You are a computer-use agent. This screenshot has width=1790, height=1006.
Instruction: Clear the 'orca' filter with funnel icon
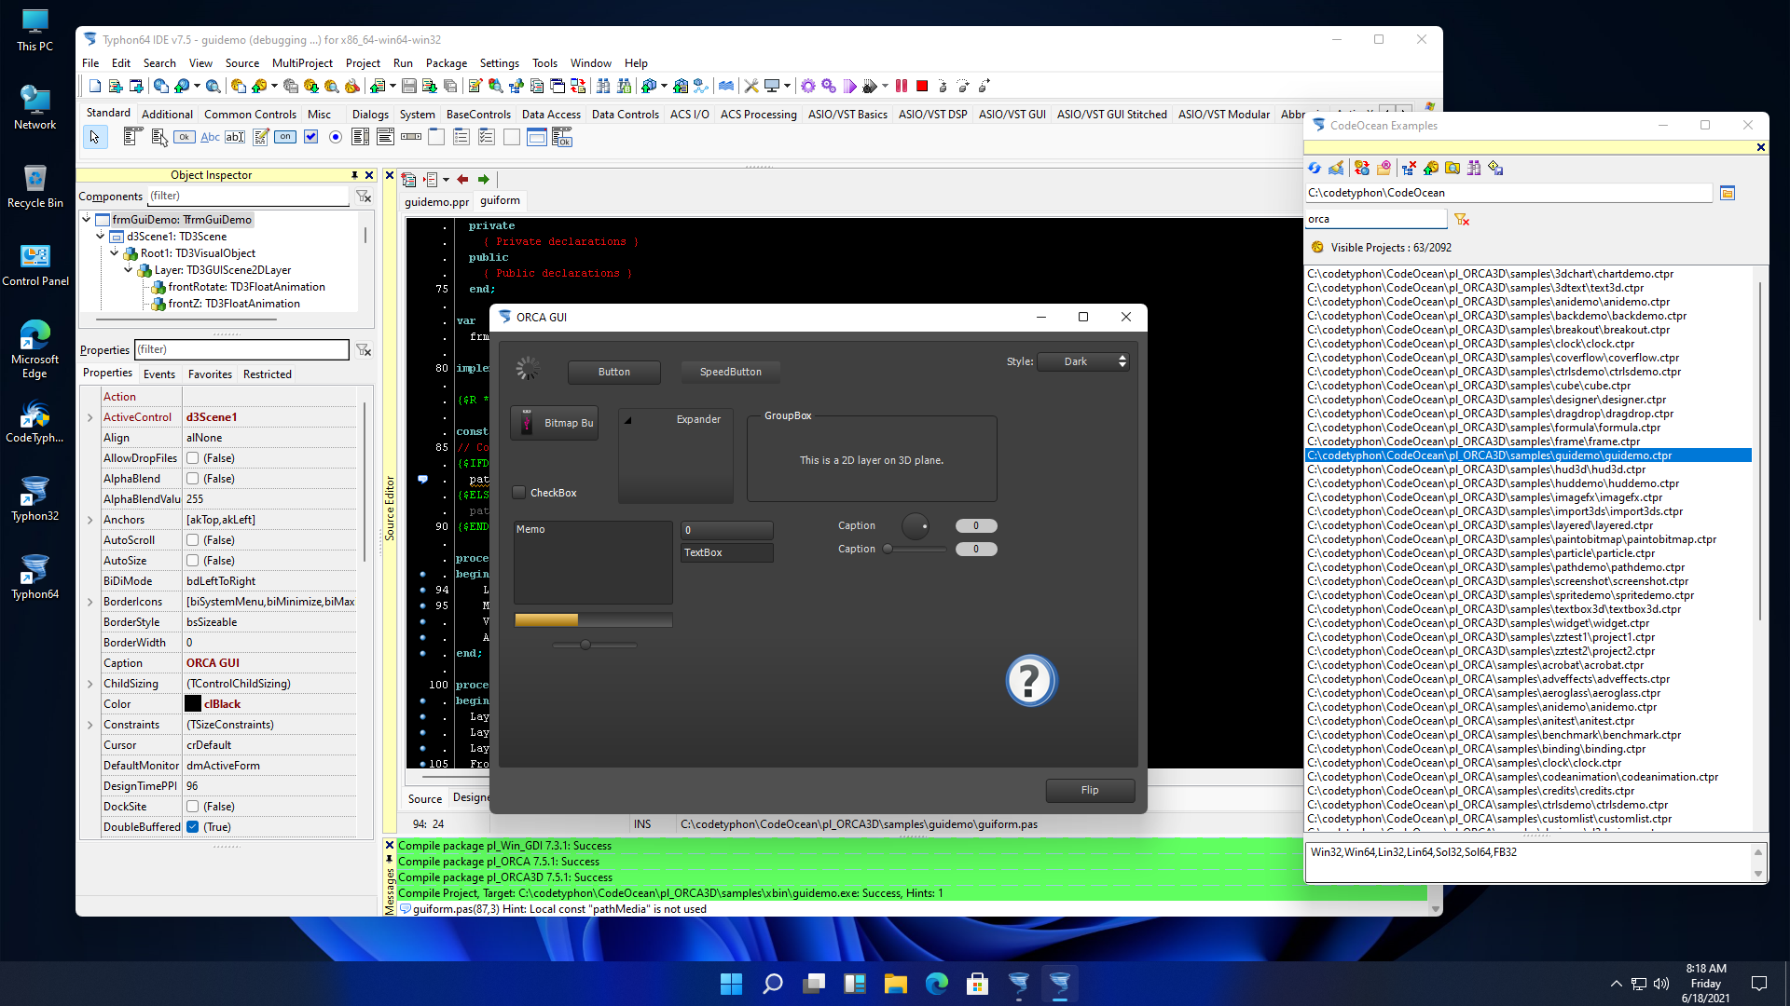tap(1462, 219)
